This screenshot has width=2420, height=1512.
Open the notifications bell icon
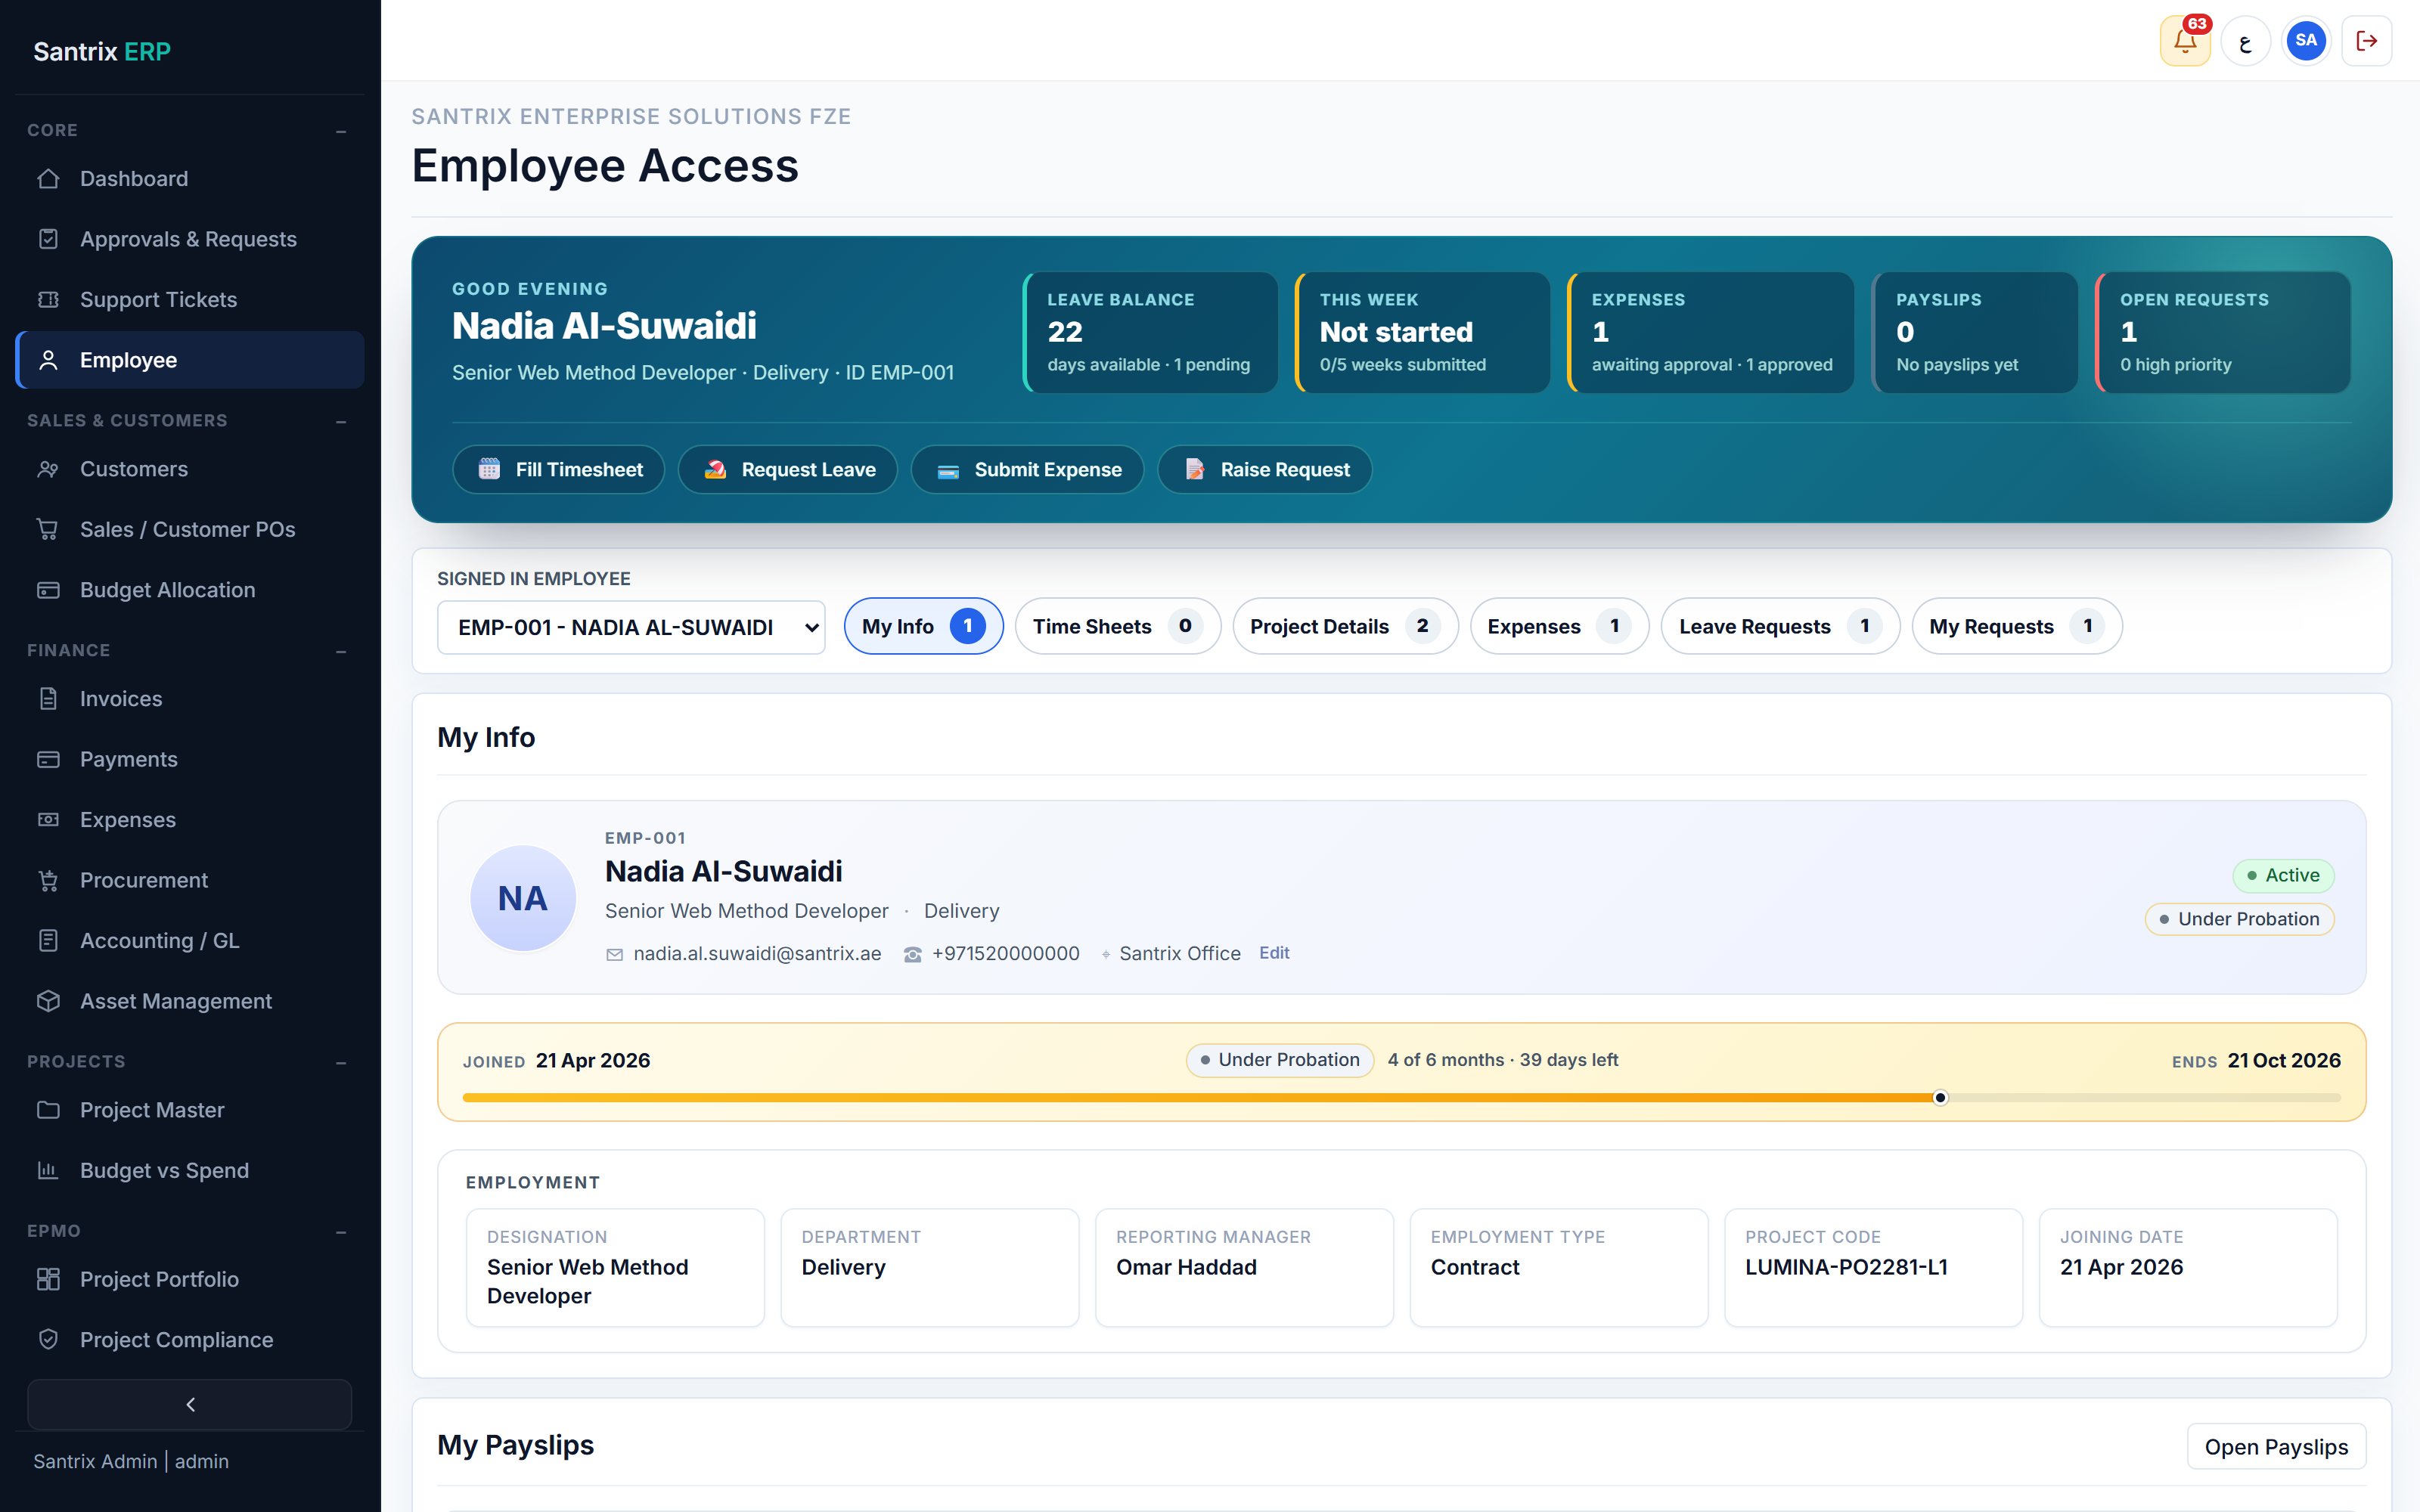(x=2185, y=41)
